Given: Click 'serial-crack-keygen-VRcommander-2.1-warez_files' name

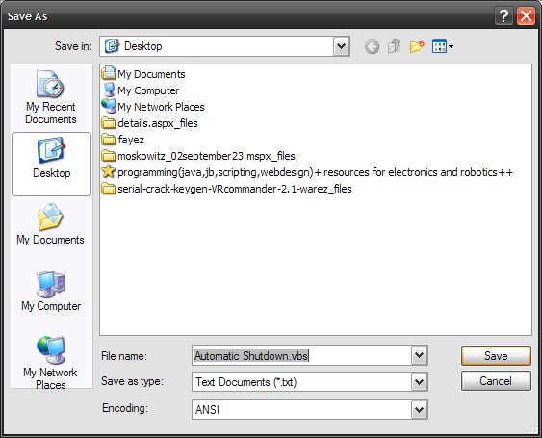Looking at the screenshot, I should tap(235, 189).
